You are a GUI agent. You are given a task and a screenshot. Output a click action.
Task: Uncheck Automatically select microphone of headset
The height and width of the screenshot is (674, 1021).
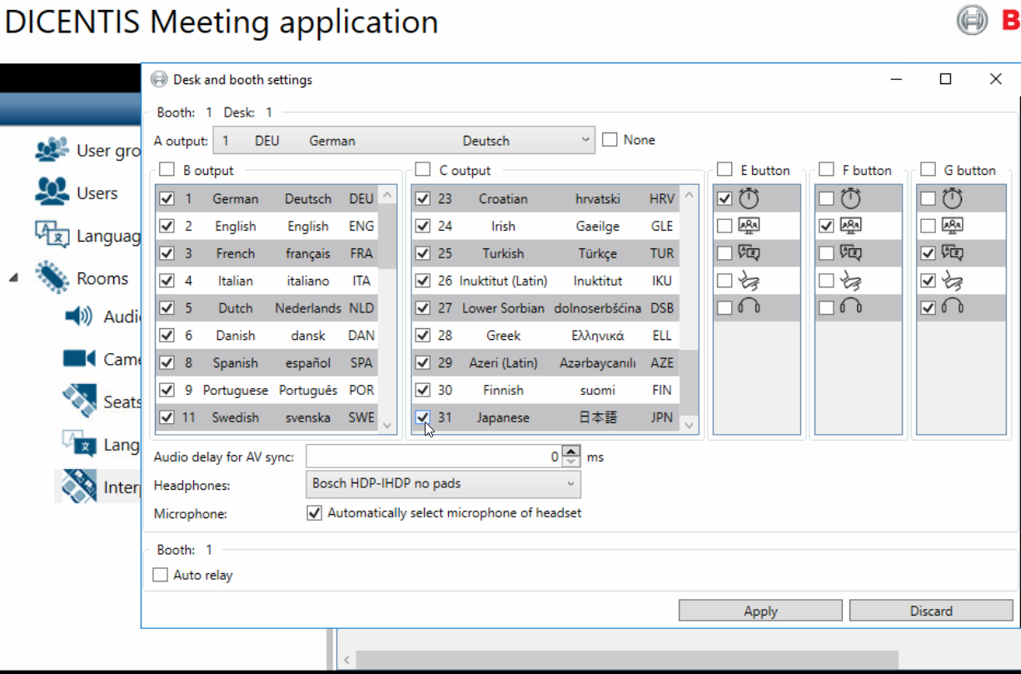[314, 513]
